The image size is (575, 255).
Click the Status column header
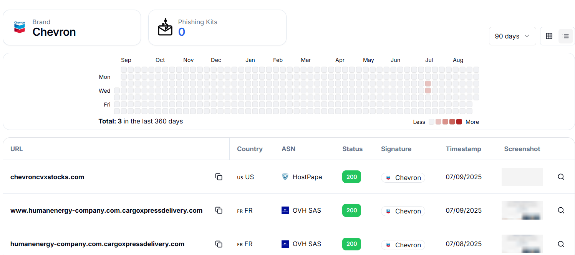coord(353,149)
